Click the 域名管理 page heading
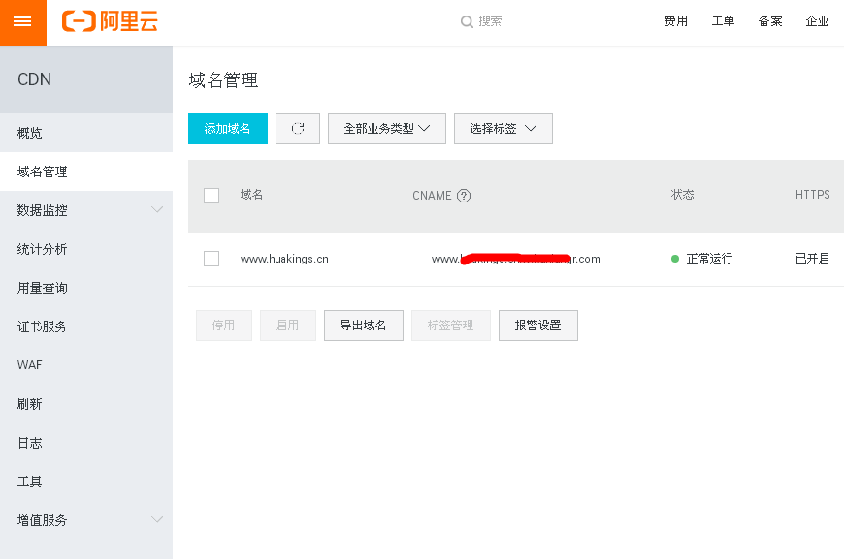Image resolution: width=844 pixels, height=559 pixels. pyautogui.click(x=223, y=80)
